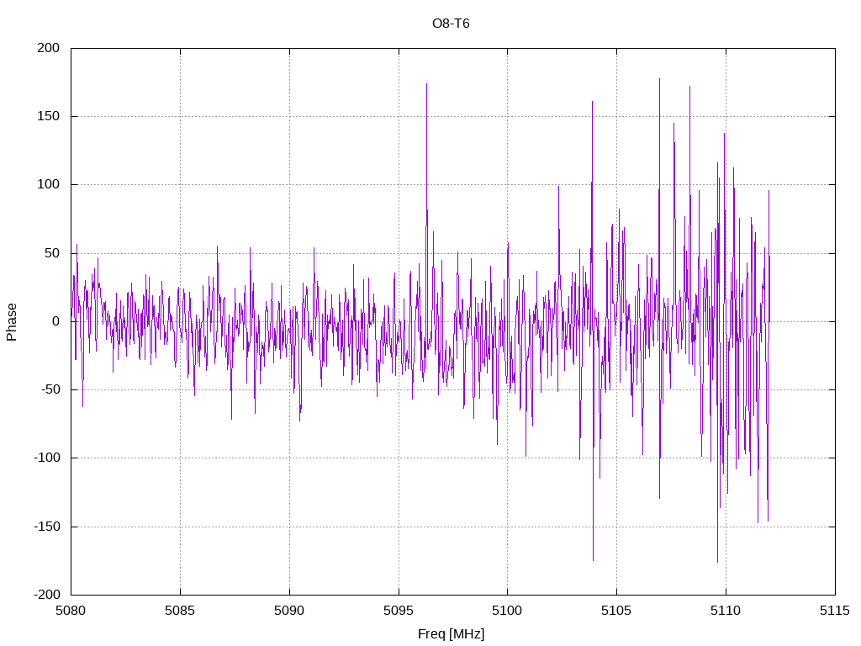The image size is (861, 646).
Task: Click the y-axis tick label 50
Action: 52,253
